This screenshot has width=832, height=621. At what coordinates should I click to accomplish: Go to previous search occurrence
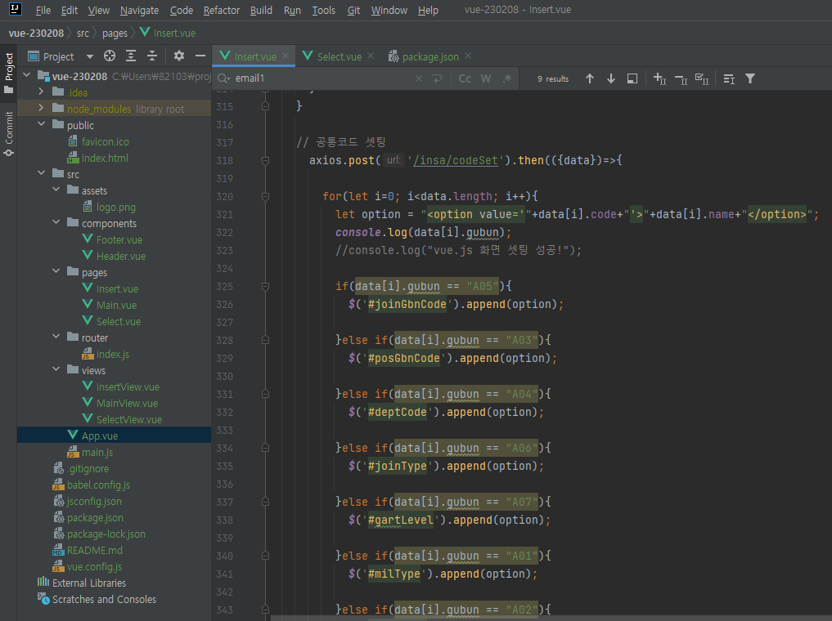[x=589, y=78]
